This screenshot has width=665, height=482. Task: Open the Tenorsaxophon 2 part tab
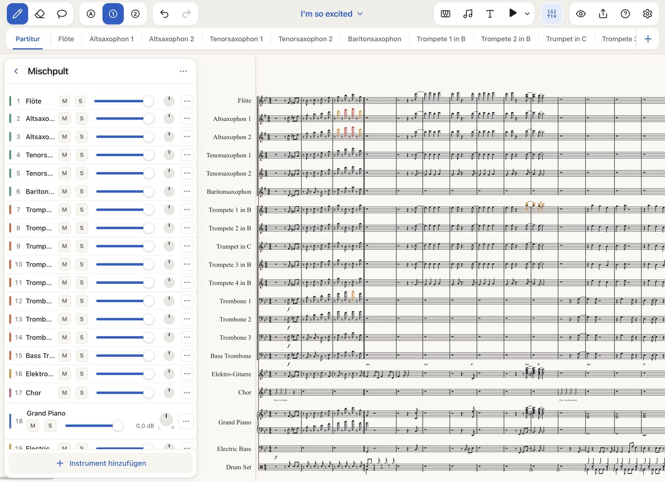tap(305, 39)
